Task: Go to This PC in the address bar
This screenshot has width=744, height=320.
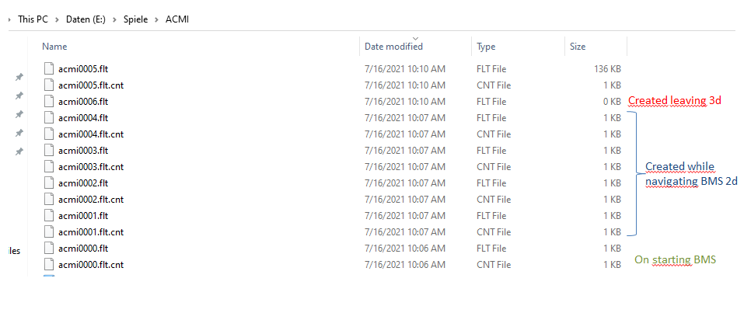Action: tap(33, 19)
